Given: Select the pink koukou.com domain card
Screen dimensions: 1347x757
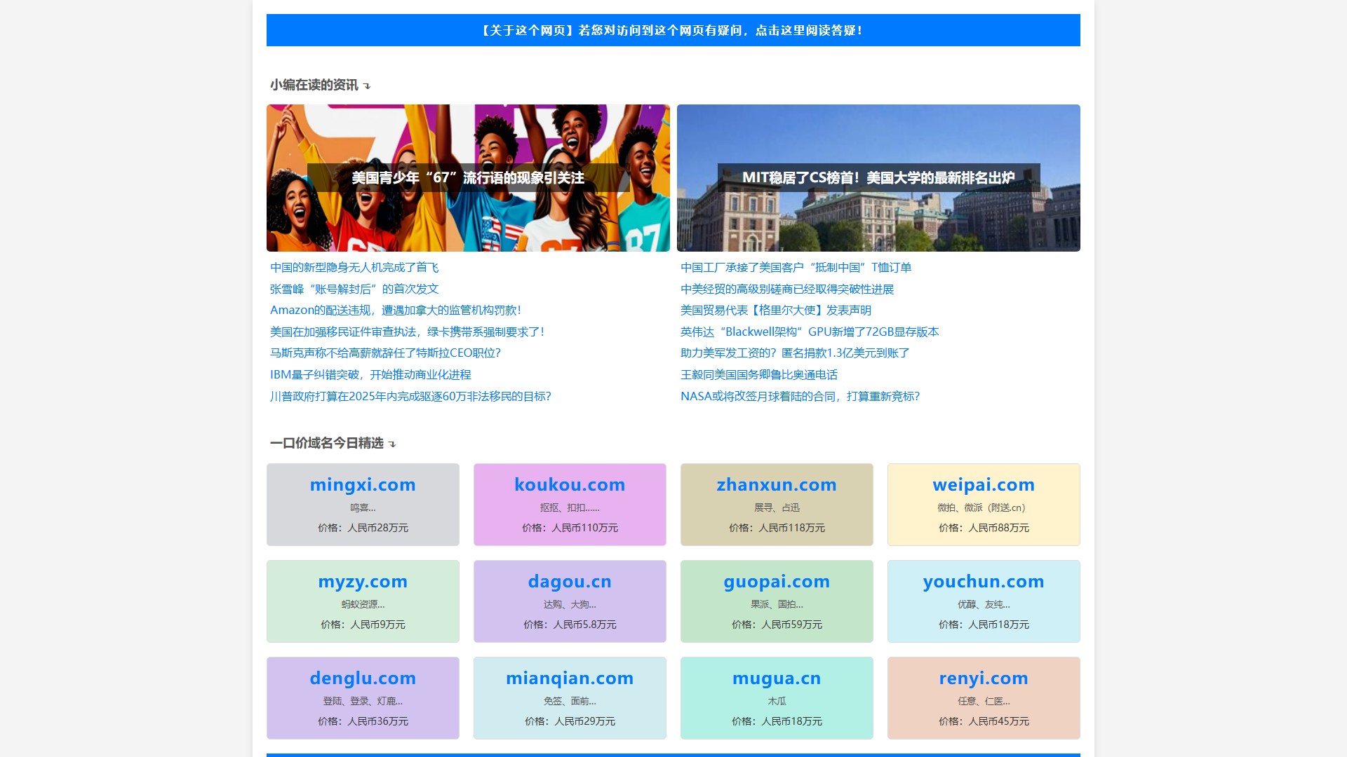Looking at the screenshot, I should [569, 504].
